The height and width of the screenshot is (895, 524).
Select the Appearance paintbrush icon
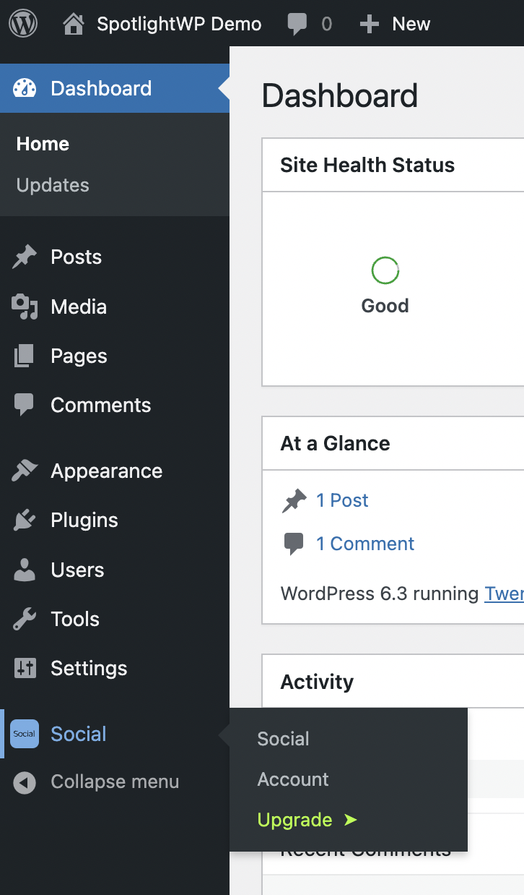[25, 471]
